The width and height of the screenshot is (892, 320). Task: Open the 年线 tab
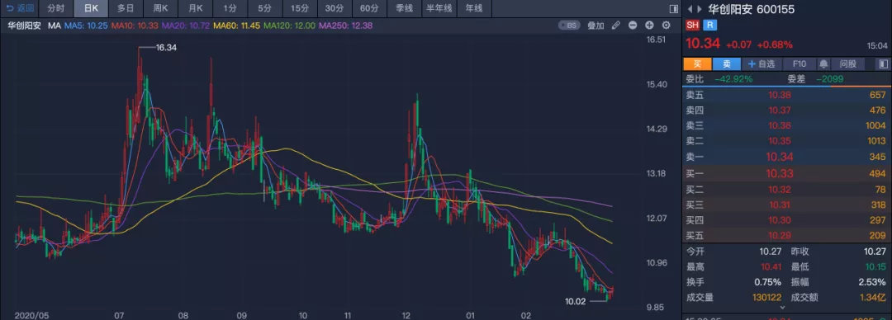point(473,8)
